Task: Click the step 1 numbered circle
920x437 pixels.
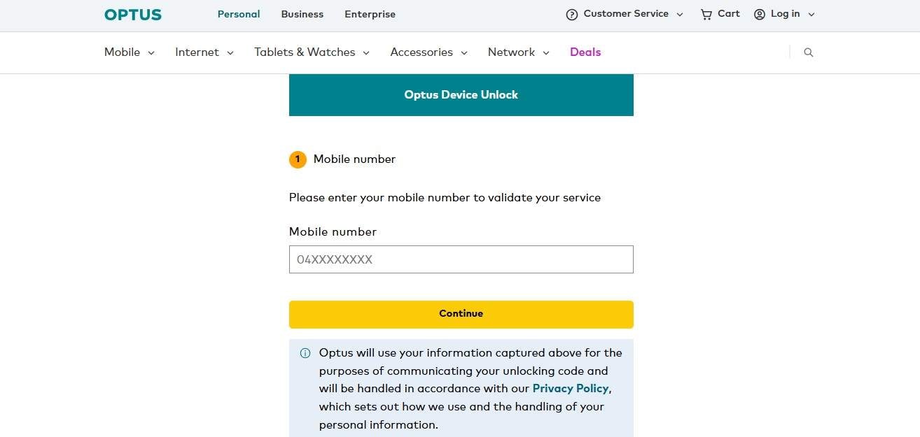Action: pyautogui.click(x=298, y=159)
